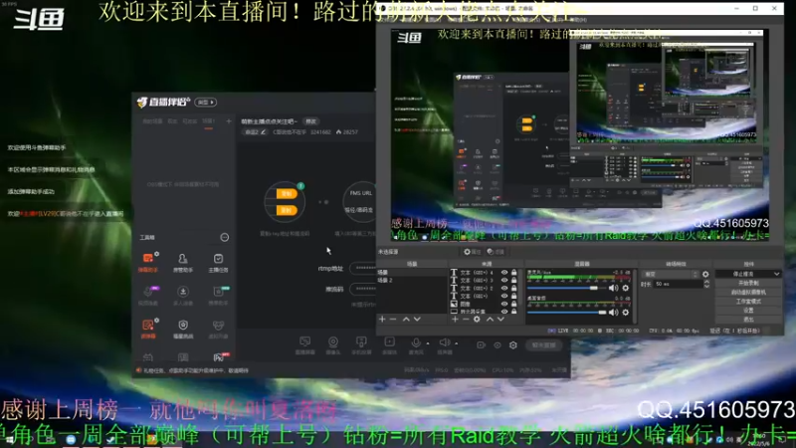
Task: Click the upper orange copy button
Action: [x=286, y=193]
